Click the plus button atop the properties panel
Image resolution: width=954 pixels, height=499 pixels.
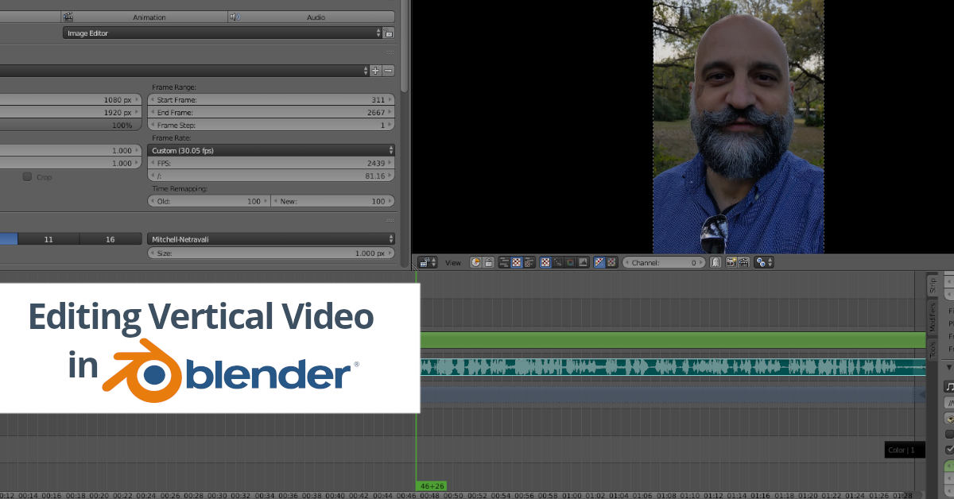tap(374, 70)
